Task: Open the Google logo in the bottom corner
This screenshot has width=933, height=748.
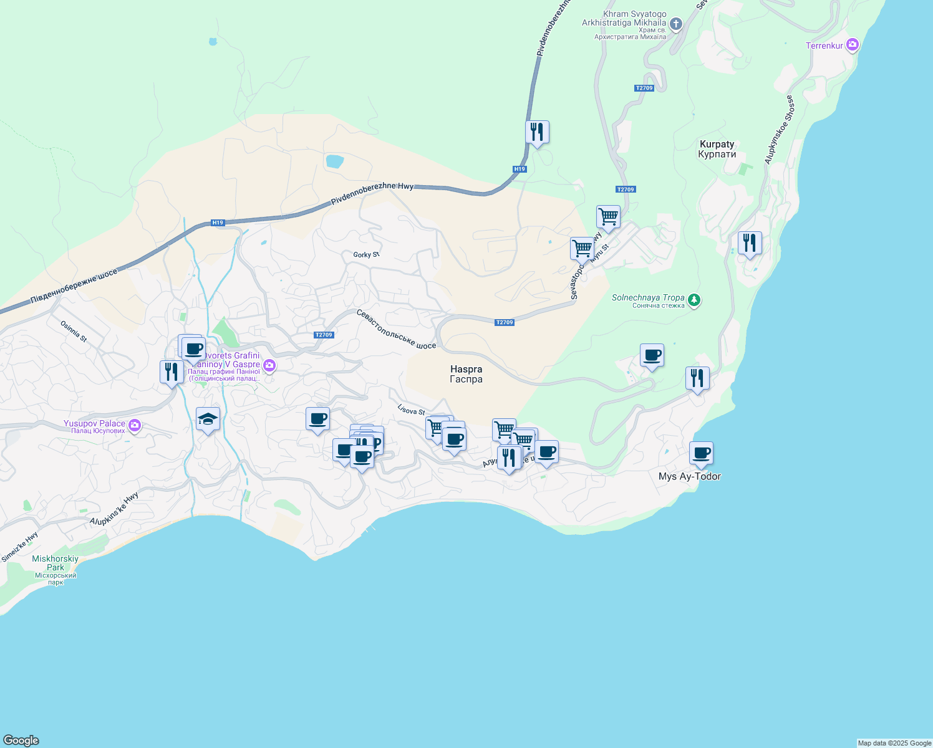Action: 21,742
